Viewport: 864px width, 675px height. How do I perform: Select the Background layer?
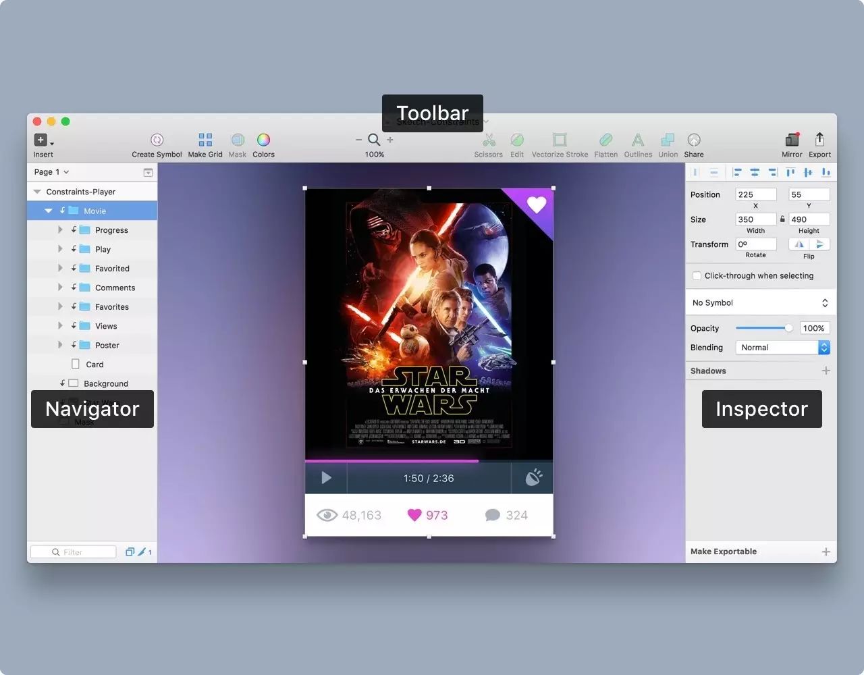pos(92,383)
